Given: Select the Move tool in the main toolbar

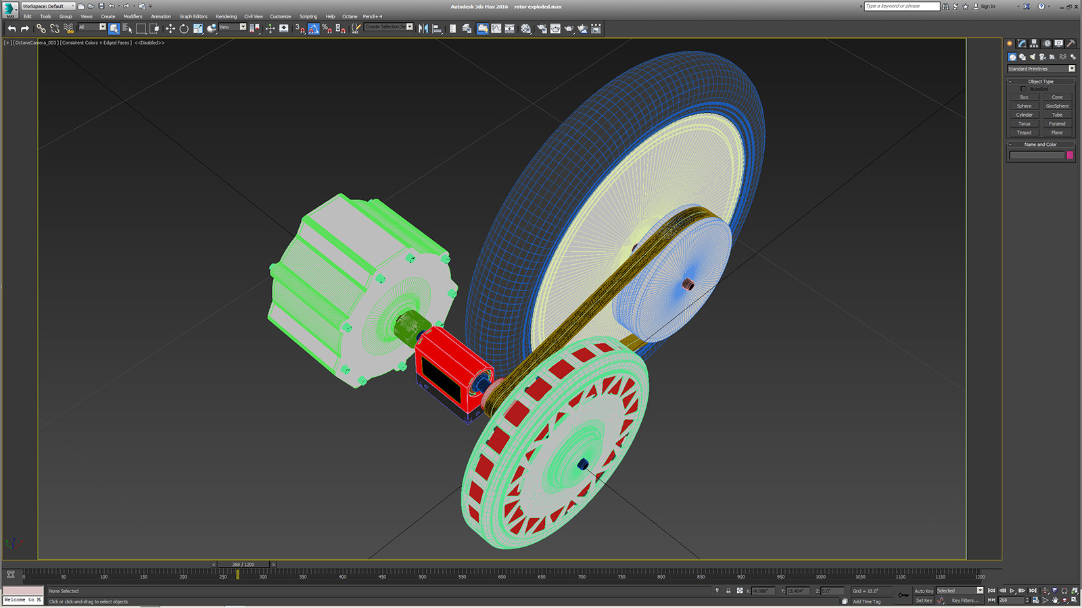Looking at the screenshot, I should click(x=170, y=28).
